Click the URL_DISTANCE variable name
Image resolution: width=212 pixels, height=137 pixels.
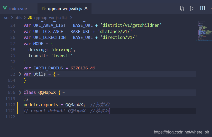[x=48, y=32]
